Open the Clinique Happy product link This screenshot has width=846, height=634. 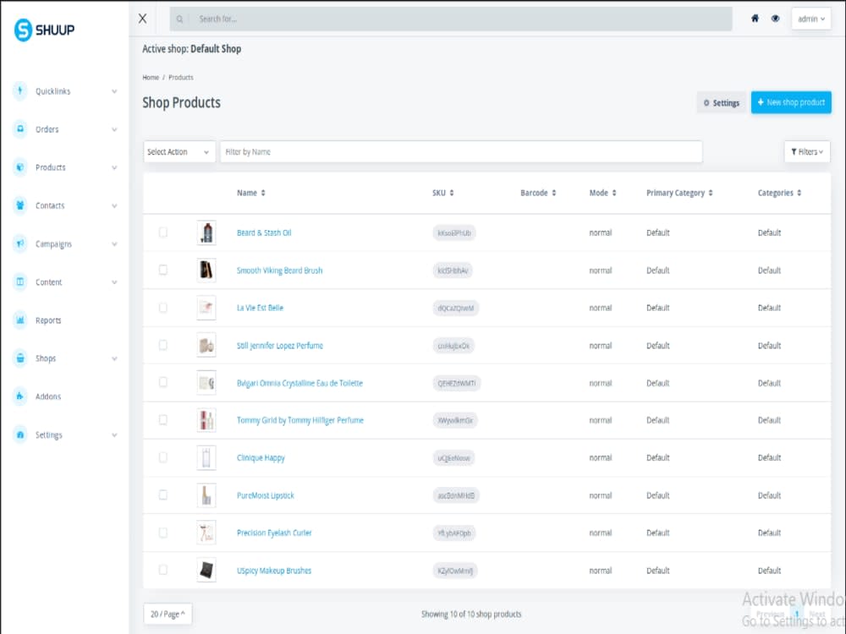261,457
